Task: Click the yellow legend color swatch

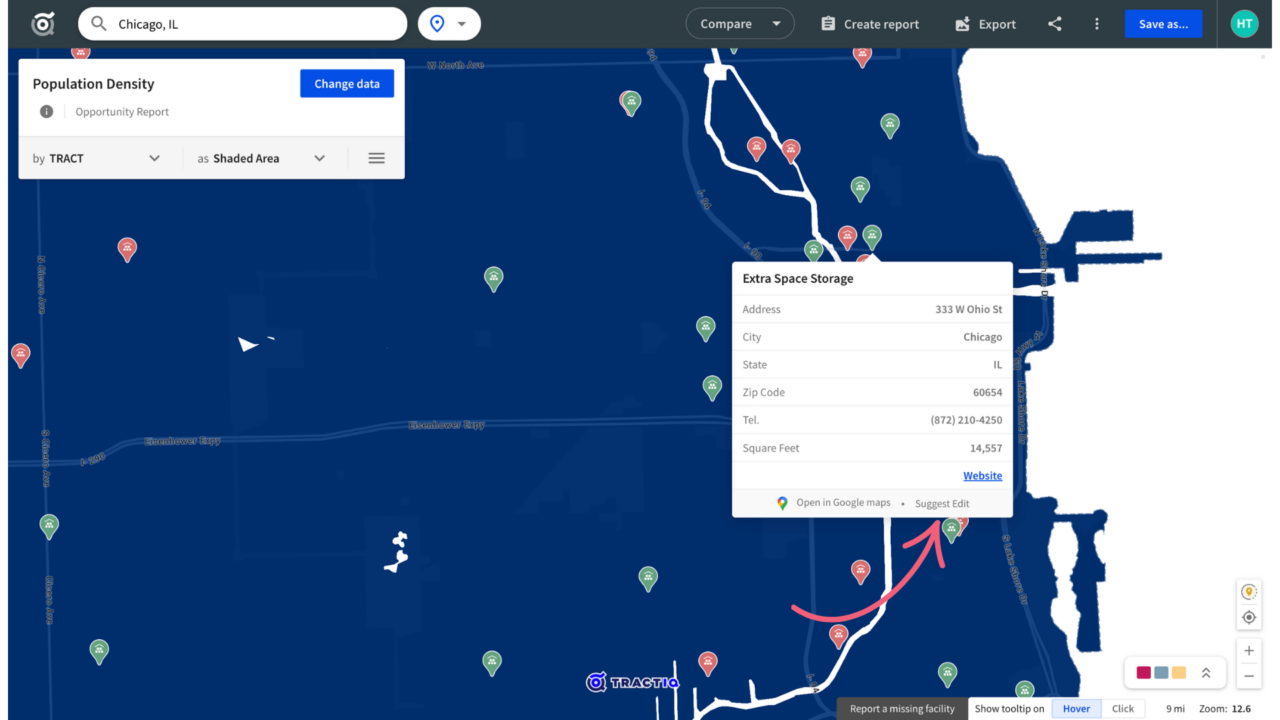Action: click(1179, 673)
